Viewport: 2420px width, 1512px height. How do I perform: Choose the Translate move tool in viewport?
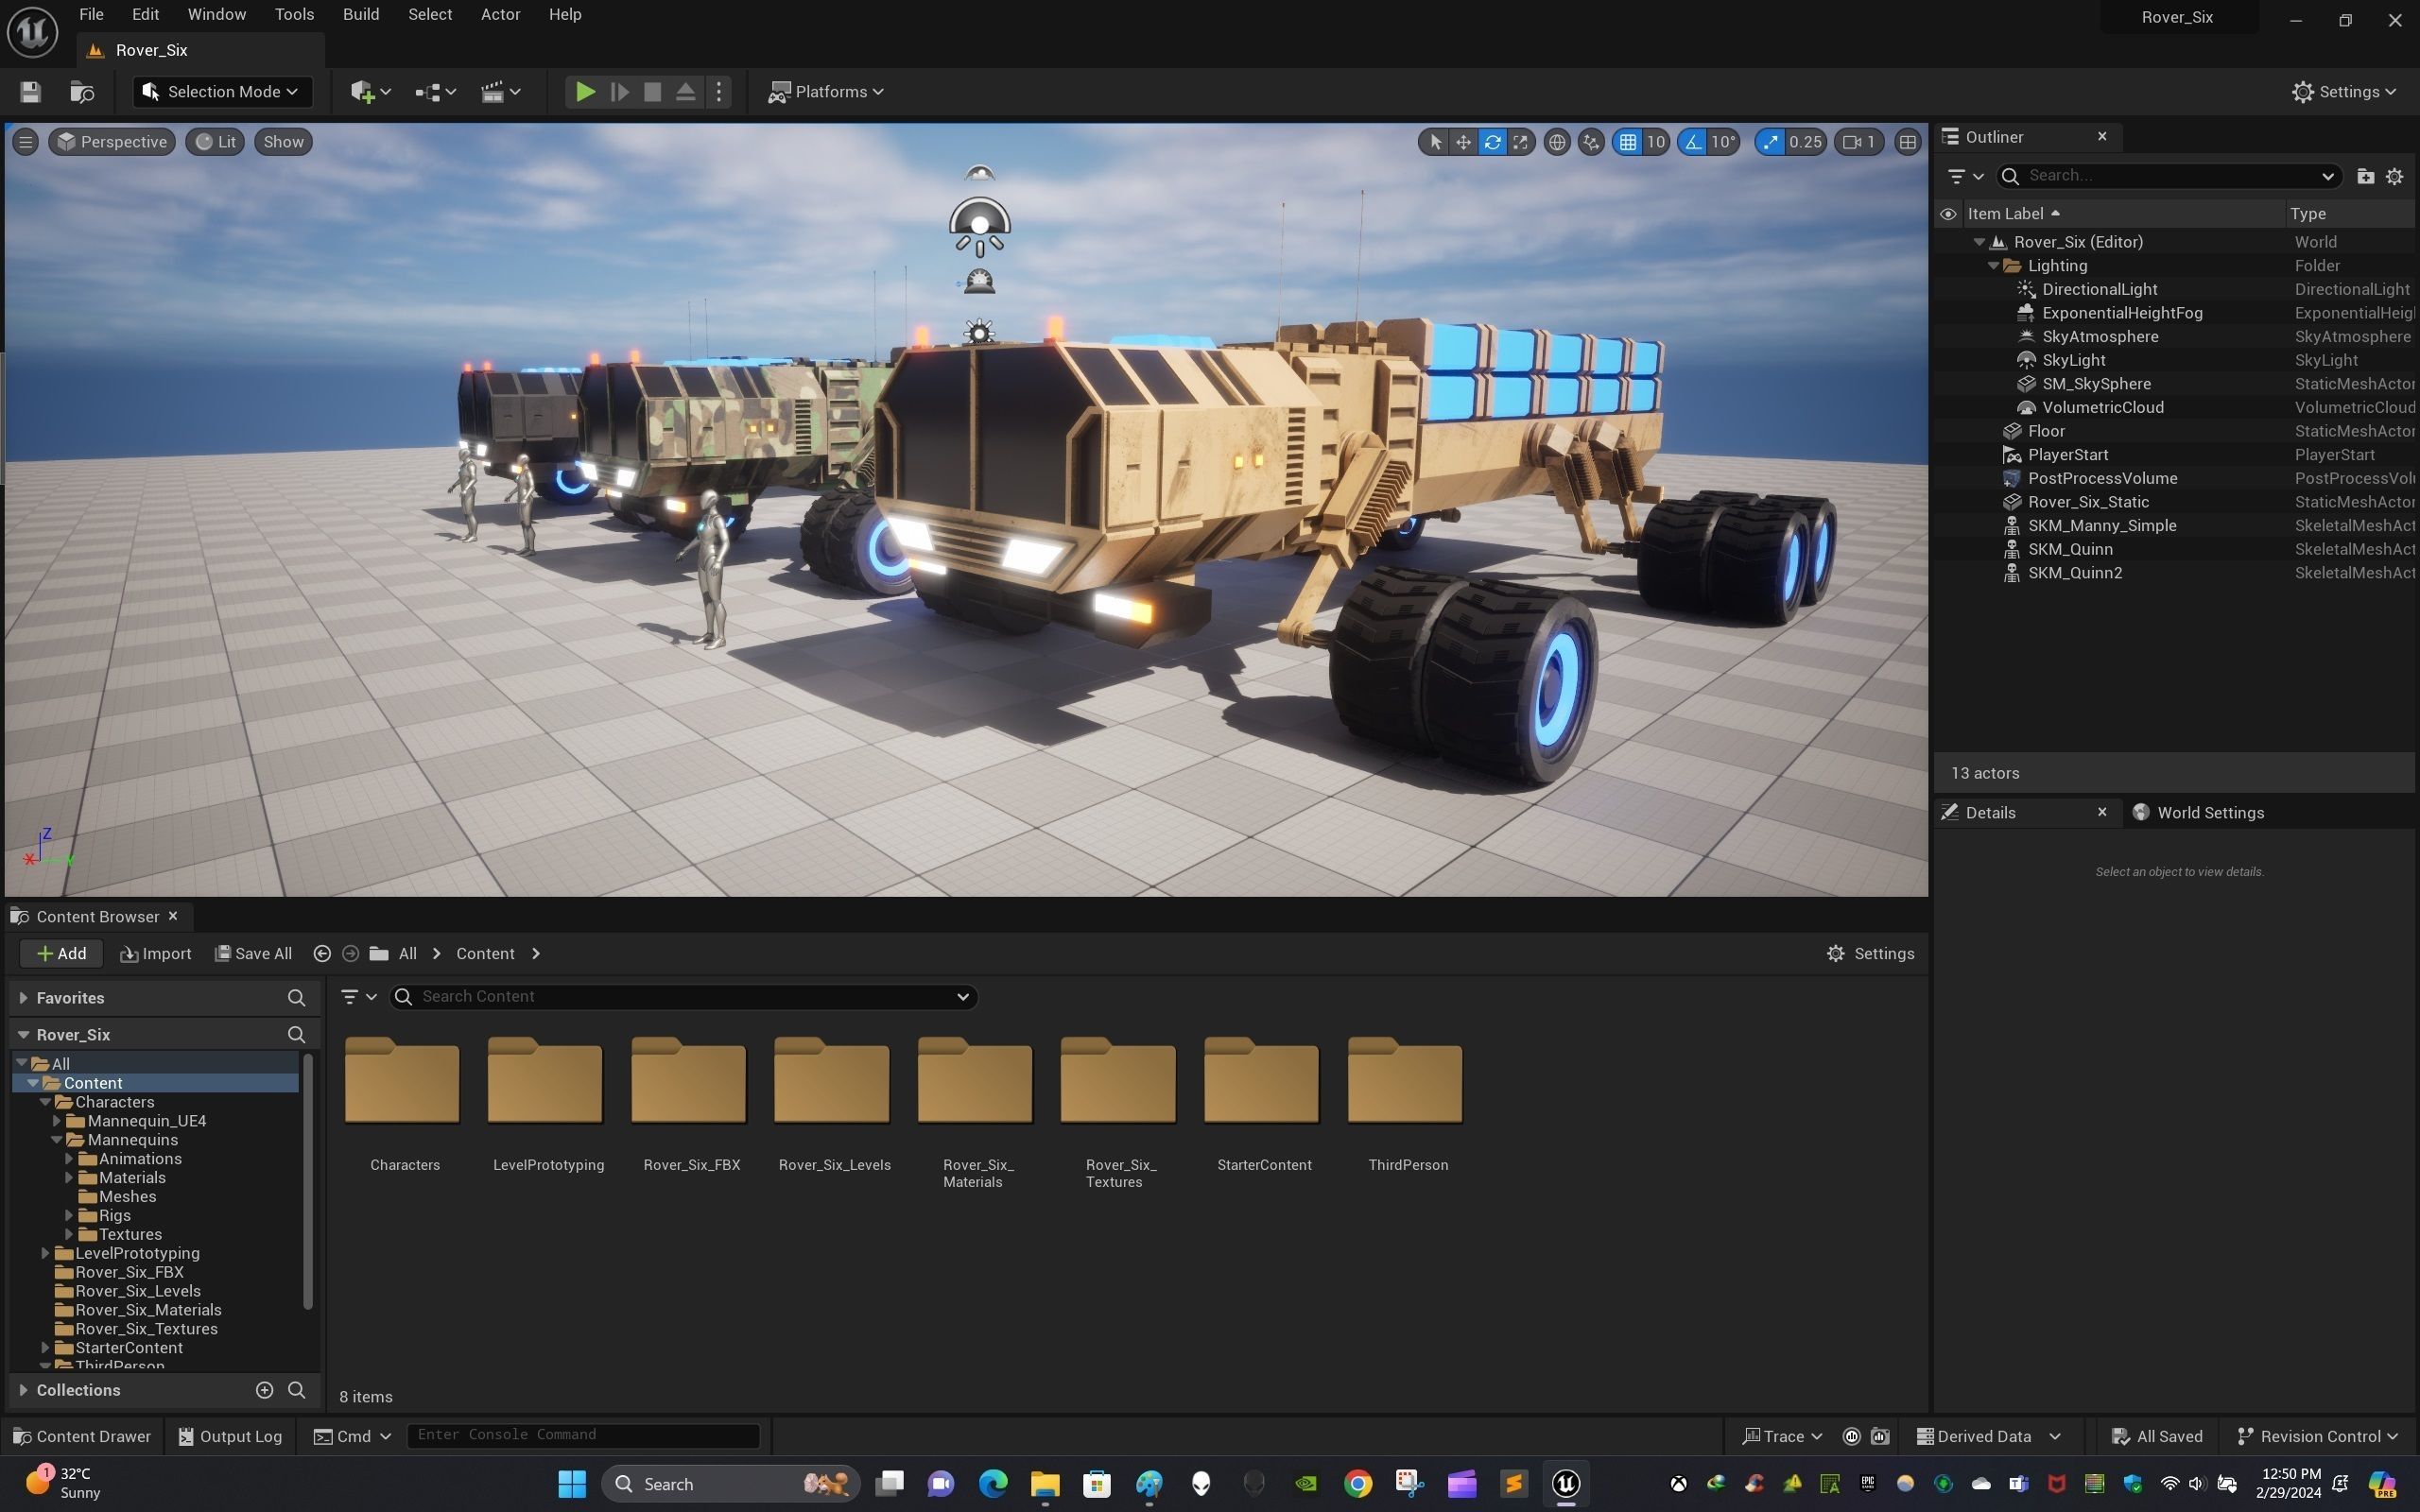(x=1463, y=142)
